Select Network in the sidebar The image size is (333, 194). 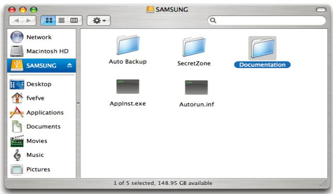point(42,37)
